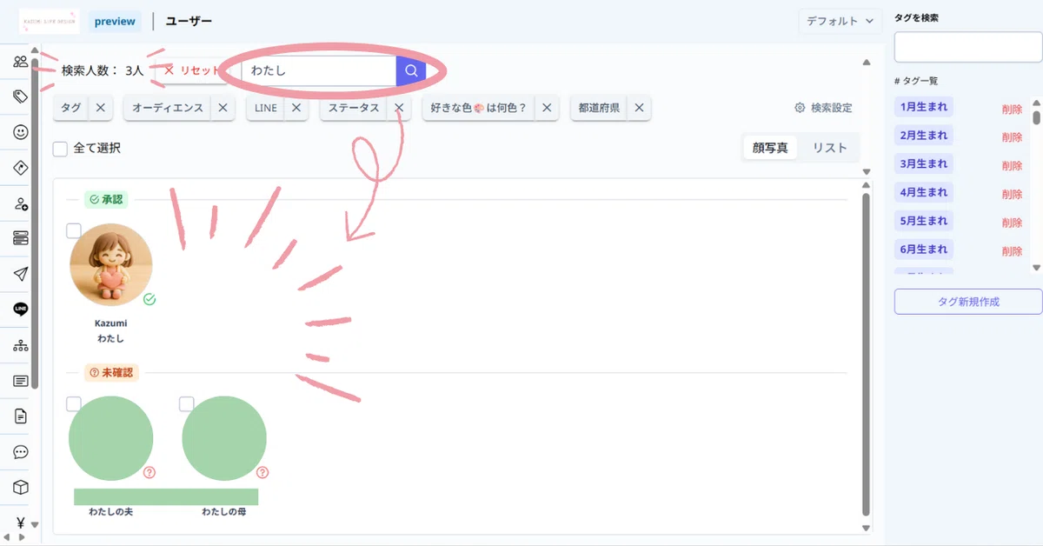Click わたしの母 green avatar
Screen dimensions: 1043x546
224,438
